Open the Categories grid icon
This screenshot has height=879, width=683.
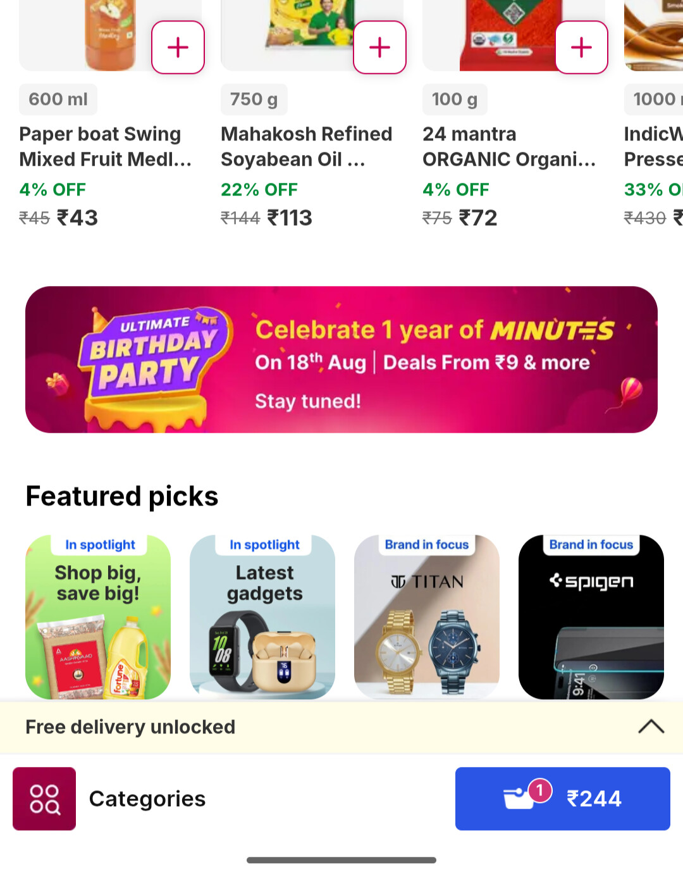tap(44, 799)
